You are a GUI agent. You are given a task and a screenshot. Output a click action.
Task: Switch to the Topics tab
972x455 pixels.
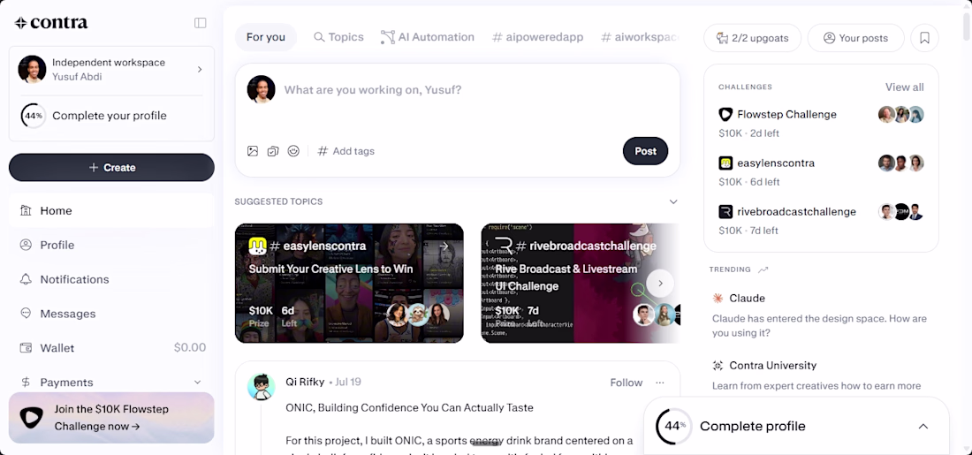(x=338, y=37)
